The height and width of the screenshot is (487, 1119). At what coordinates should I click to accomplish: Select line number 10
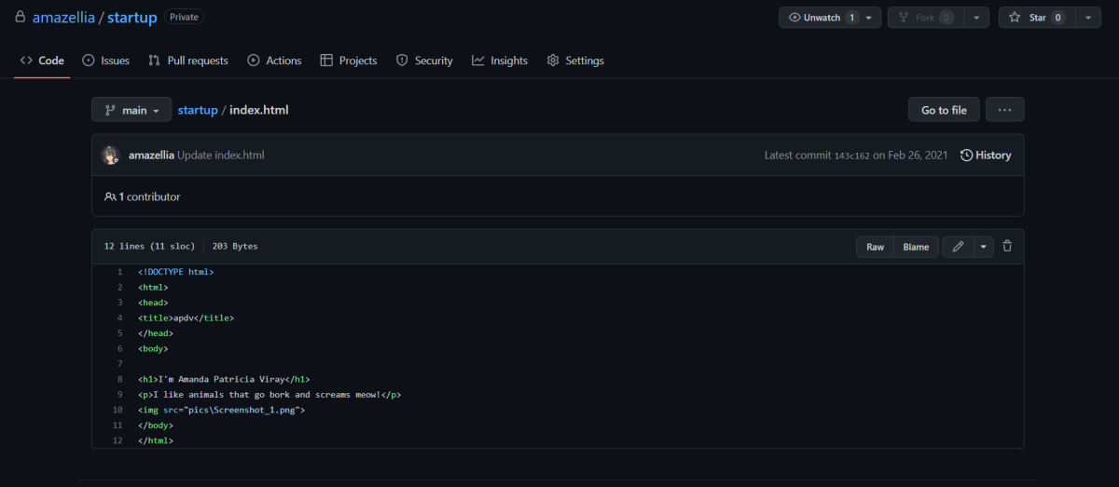click(x=117, y=410)
